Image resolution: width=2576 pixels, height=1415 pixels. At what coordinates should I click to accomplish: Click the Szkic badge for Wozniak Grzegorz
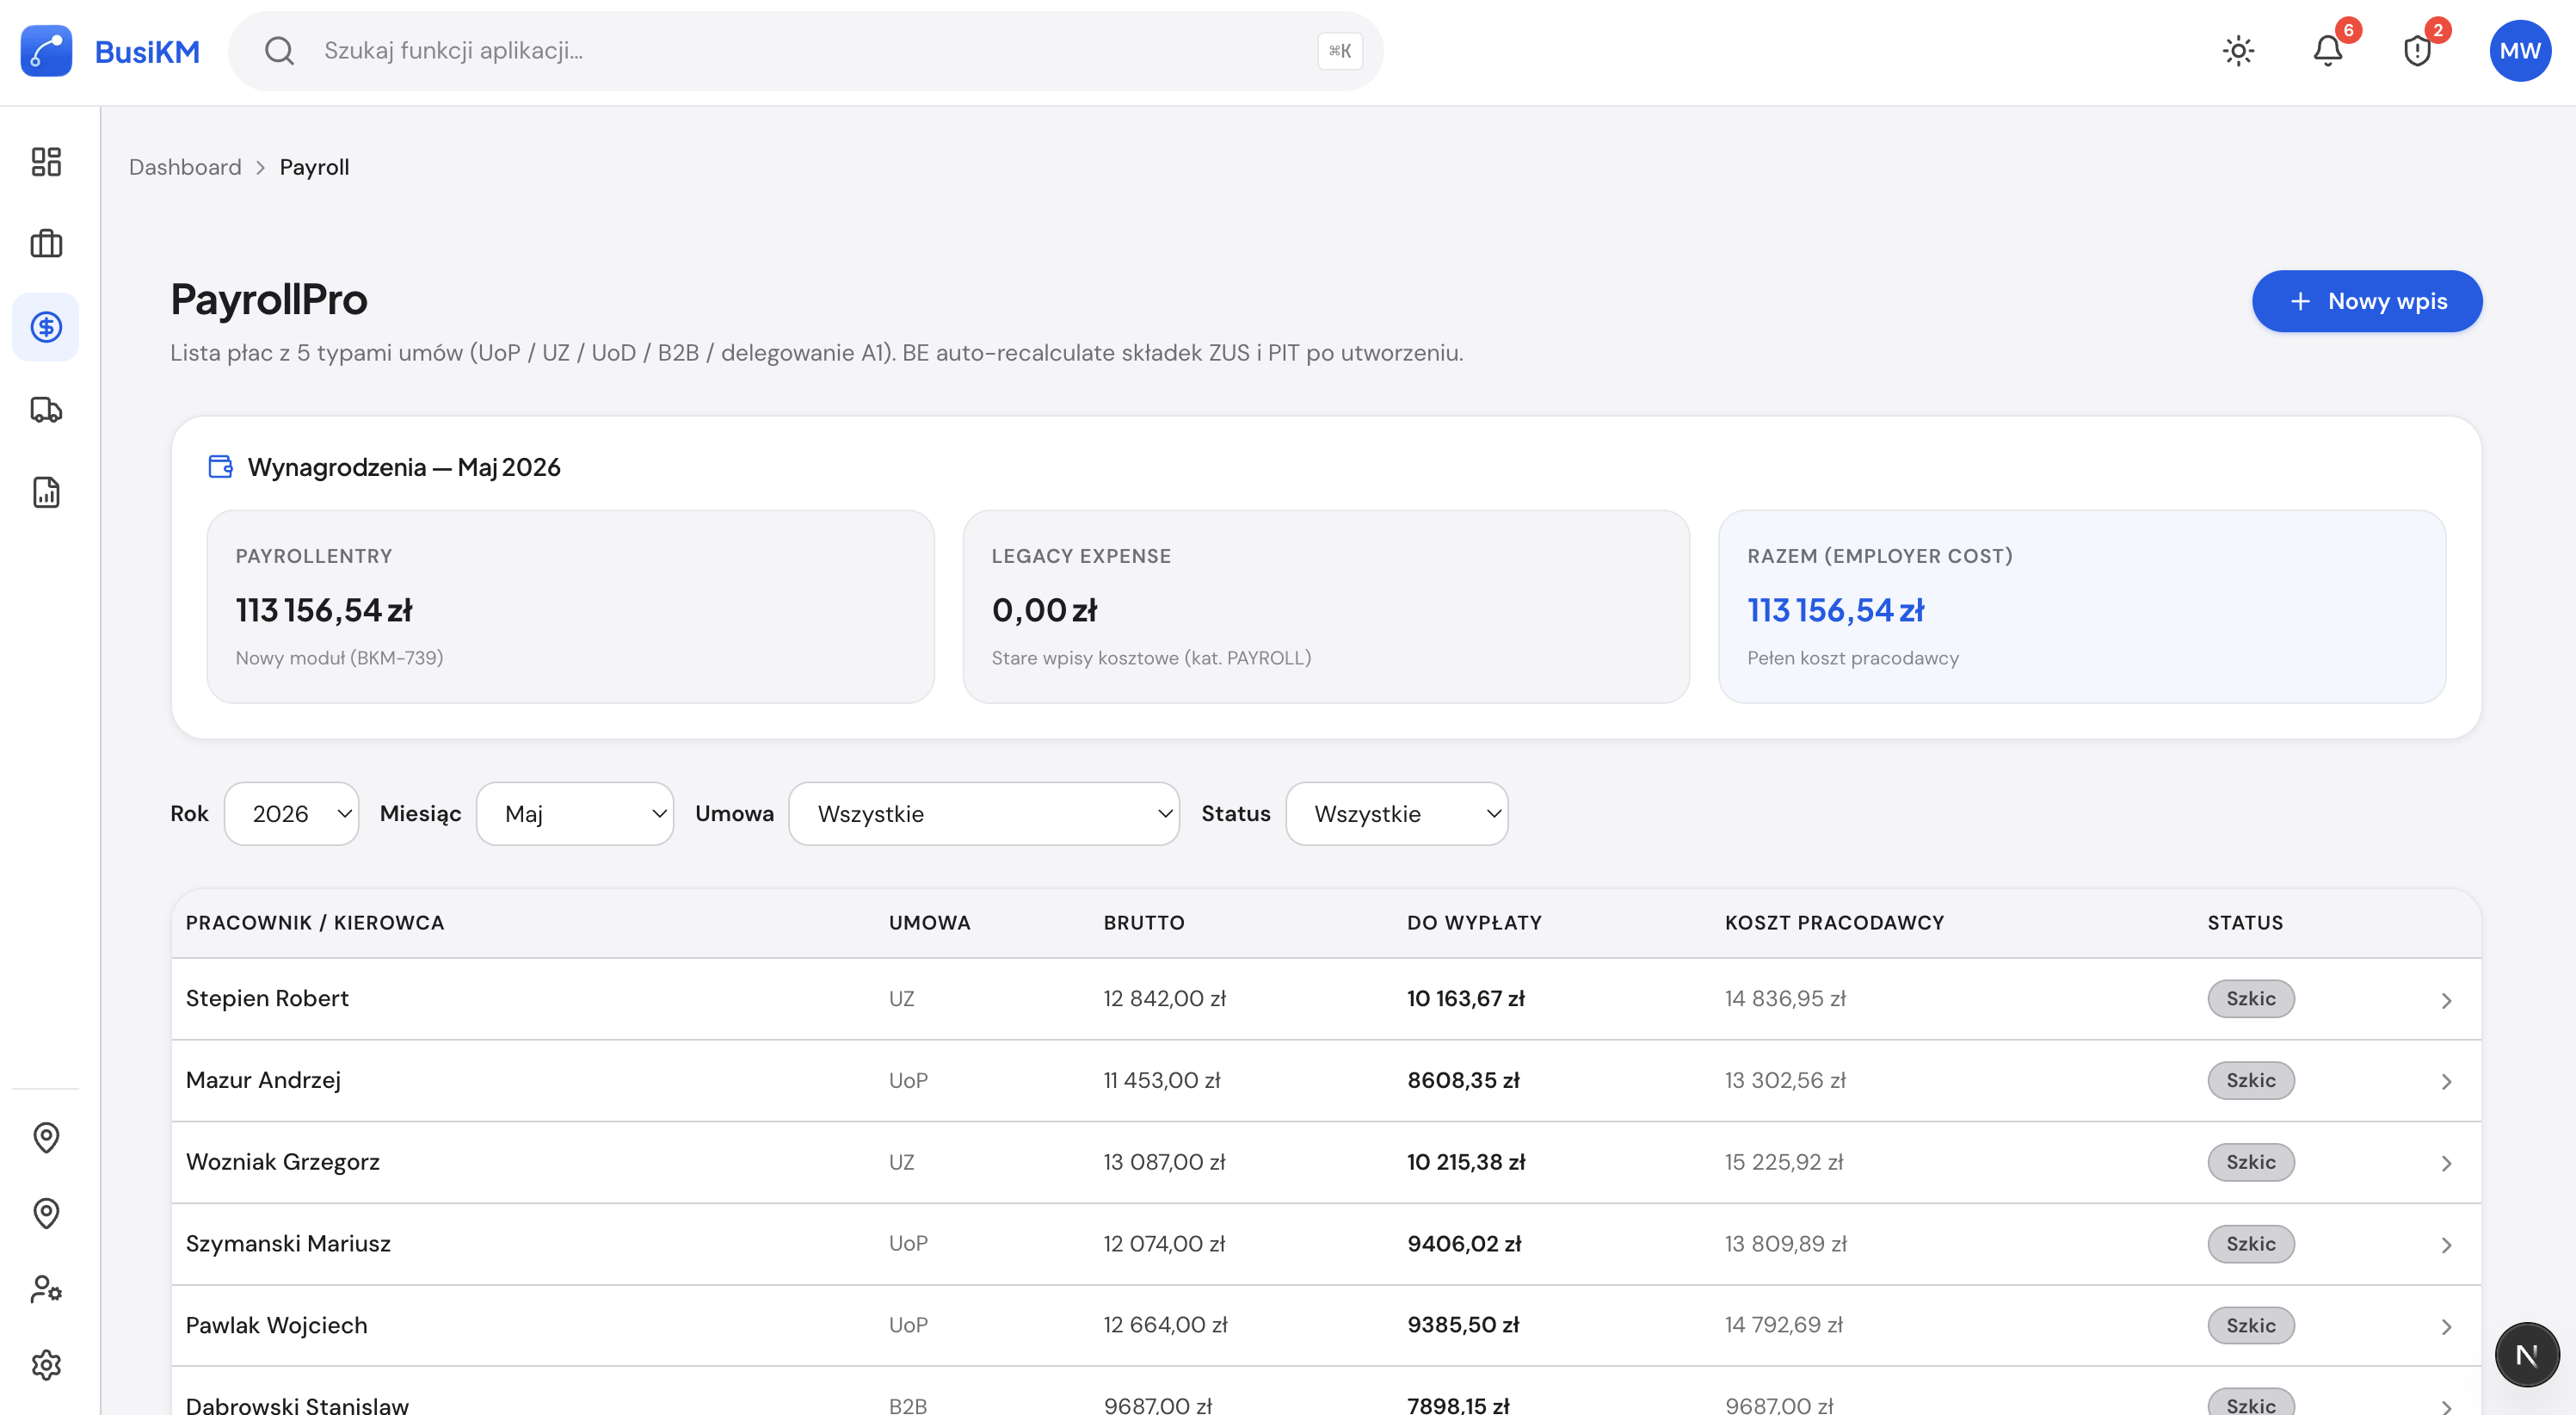[x=2250, y=1162]
